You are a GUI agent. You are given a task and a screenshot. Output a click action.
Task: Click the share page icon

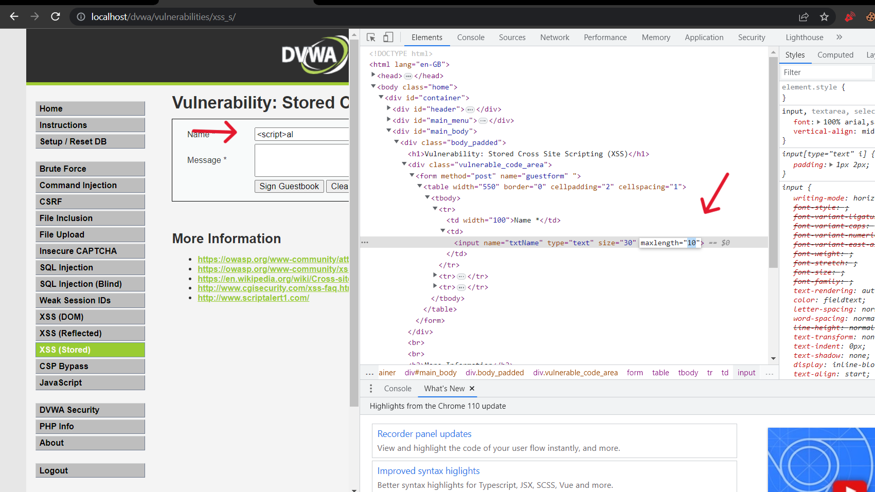pyautogui.click(x=803, y=16)
